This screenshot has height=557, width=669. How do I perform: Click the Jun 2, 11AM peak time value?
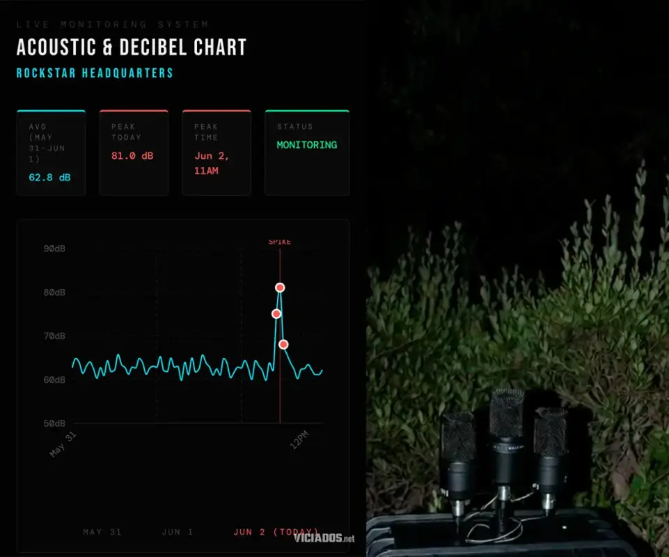(x=212, y=164)
